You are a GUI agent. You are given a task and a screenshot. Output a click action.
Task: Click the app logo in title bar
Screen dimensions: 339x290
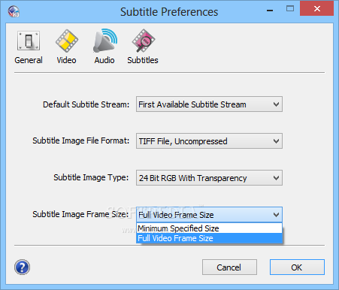click(x=14, y=11)
